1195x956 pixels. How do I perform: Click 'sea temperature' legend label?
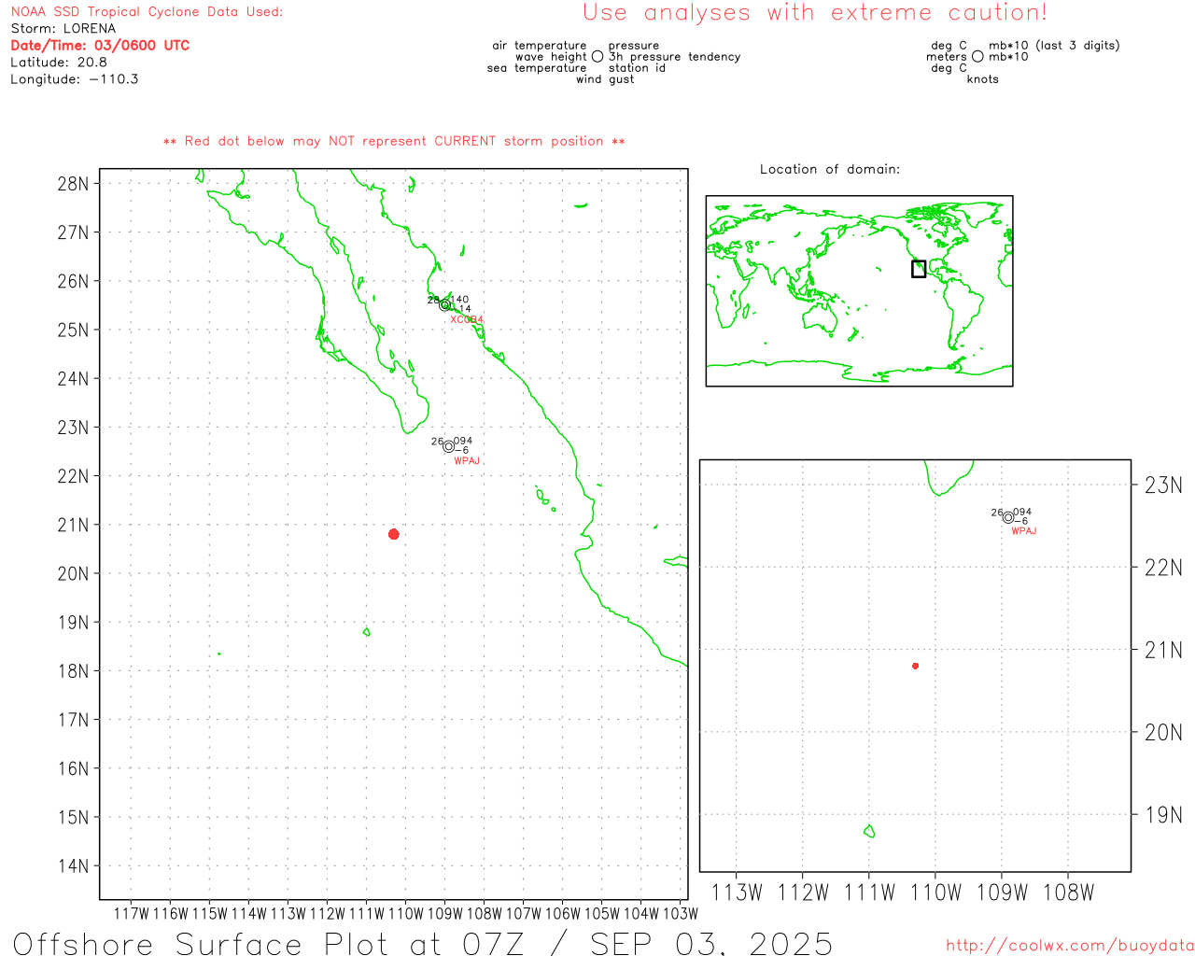pos(537,68)
